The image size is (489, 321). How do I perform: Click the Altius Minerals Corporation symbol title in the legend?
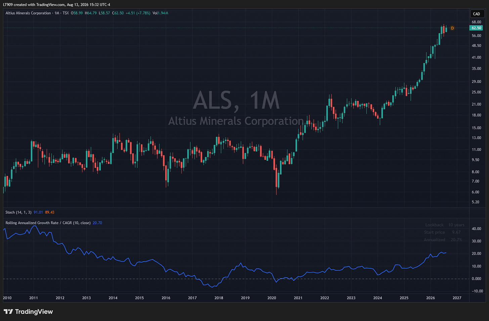[28, 13]
